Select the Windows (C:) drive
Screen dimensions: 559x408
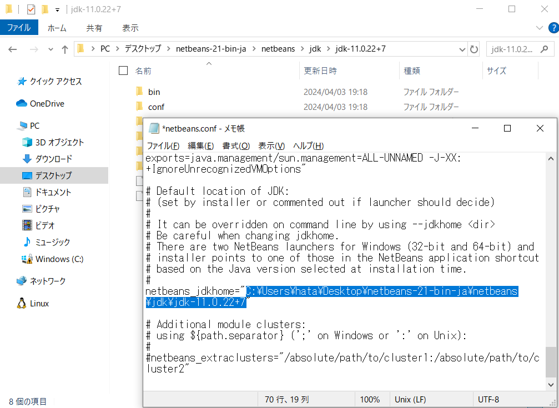click(53, 259)
